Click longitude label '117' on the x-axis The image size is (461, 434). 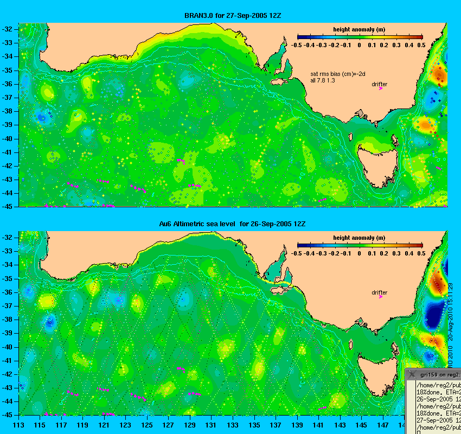tap(61, 425)
